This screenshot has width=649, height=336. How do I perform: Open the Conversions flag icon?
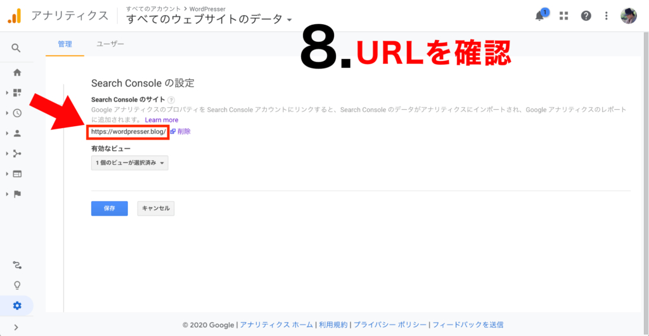point(17,194)
